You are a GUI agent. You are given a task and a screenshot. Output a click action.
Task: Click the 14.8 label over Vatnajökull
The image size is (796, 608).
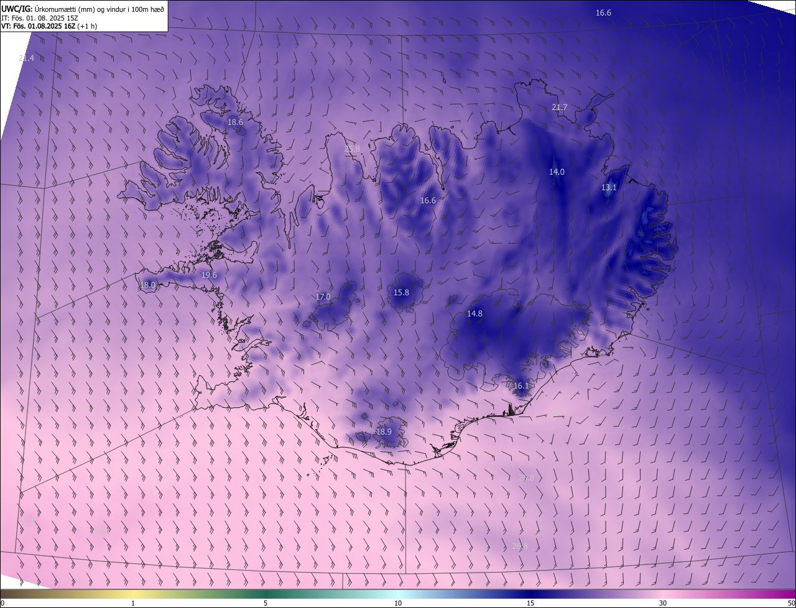point(474,314)
